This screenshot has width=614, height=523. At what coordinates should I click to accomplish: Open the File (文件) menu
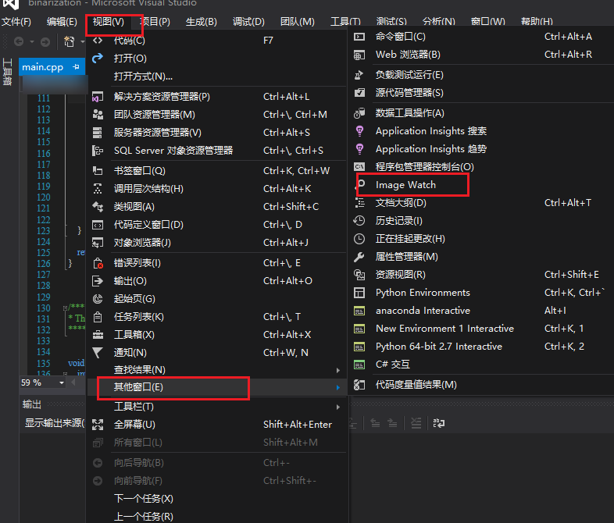[x=16, y=22]
